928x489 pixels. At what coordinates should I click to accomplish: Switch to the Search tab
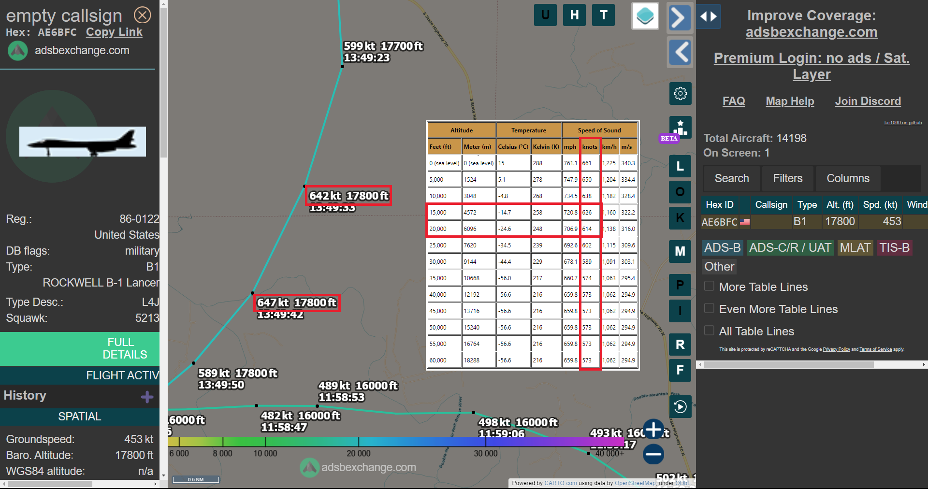coord(732,179)
